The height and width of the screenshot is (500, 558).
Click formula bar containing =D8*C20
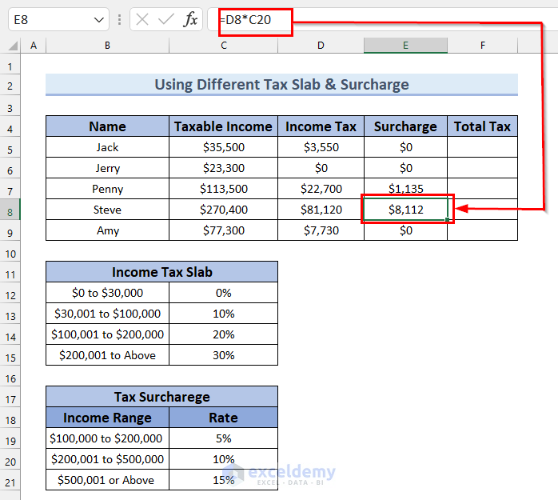[383, 19]
